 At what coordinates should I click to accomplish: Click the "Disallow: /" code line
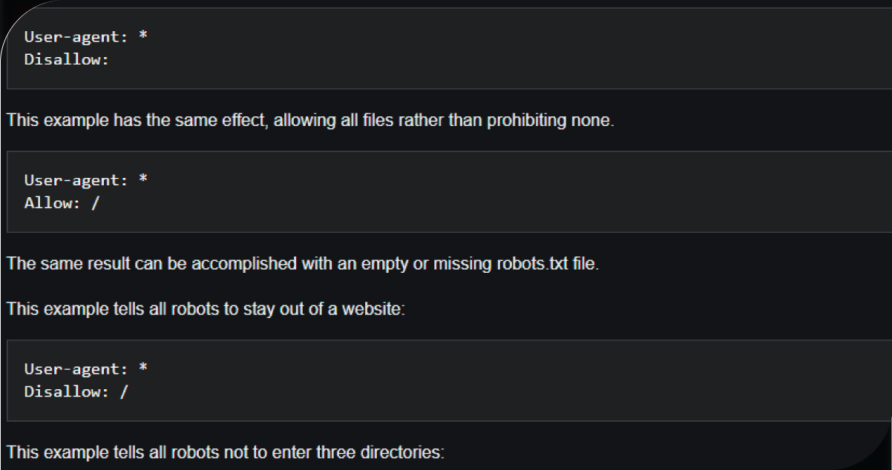(x=76, y=392)
